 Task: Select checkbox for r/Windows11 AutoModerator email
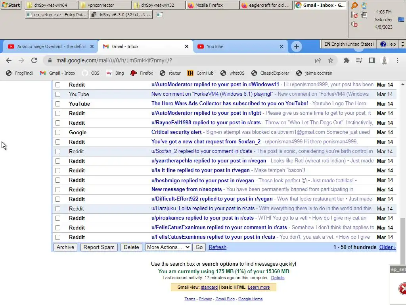click(58, 85)
